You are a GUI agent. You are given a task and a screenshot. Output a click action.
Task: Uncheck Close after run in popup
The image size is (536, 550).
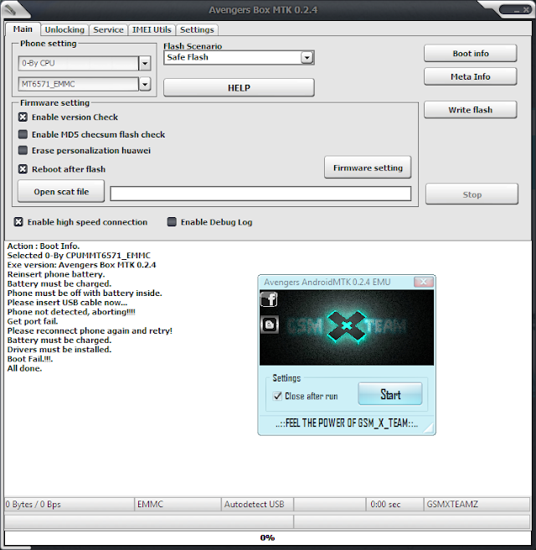point(277,396)
